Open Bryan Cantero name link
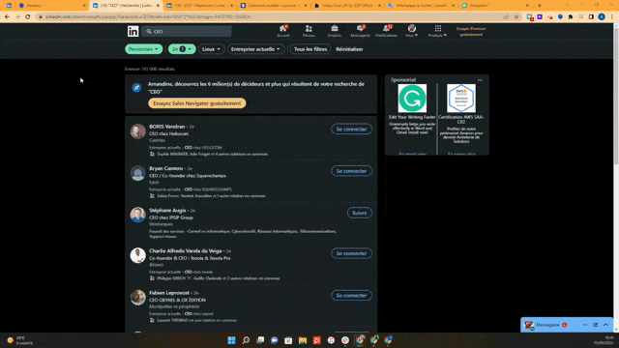Image resolution: width=619 pixels, height=348 pixels. click(165, 168)
